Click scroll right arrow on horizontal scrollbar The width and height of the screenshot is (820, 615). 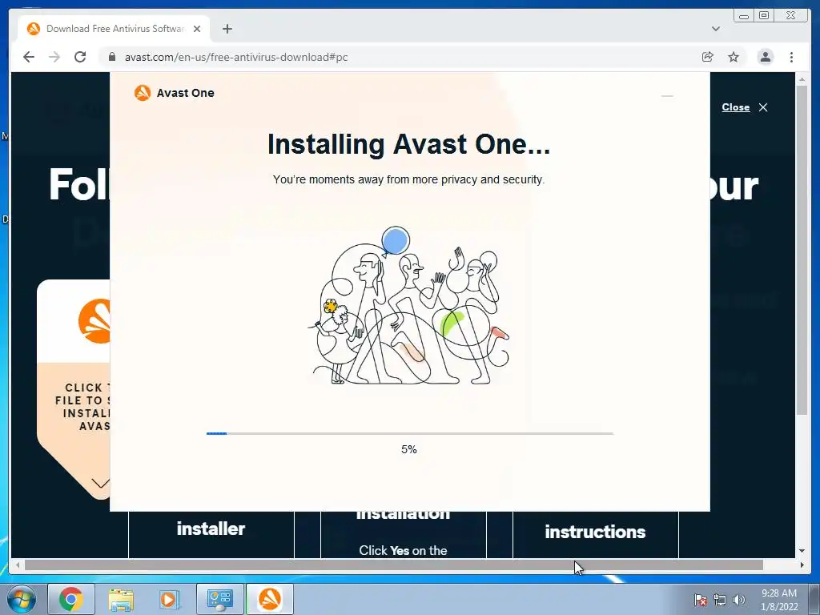tap(802, 565)
